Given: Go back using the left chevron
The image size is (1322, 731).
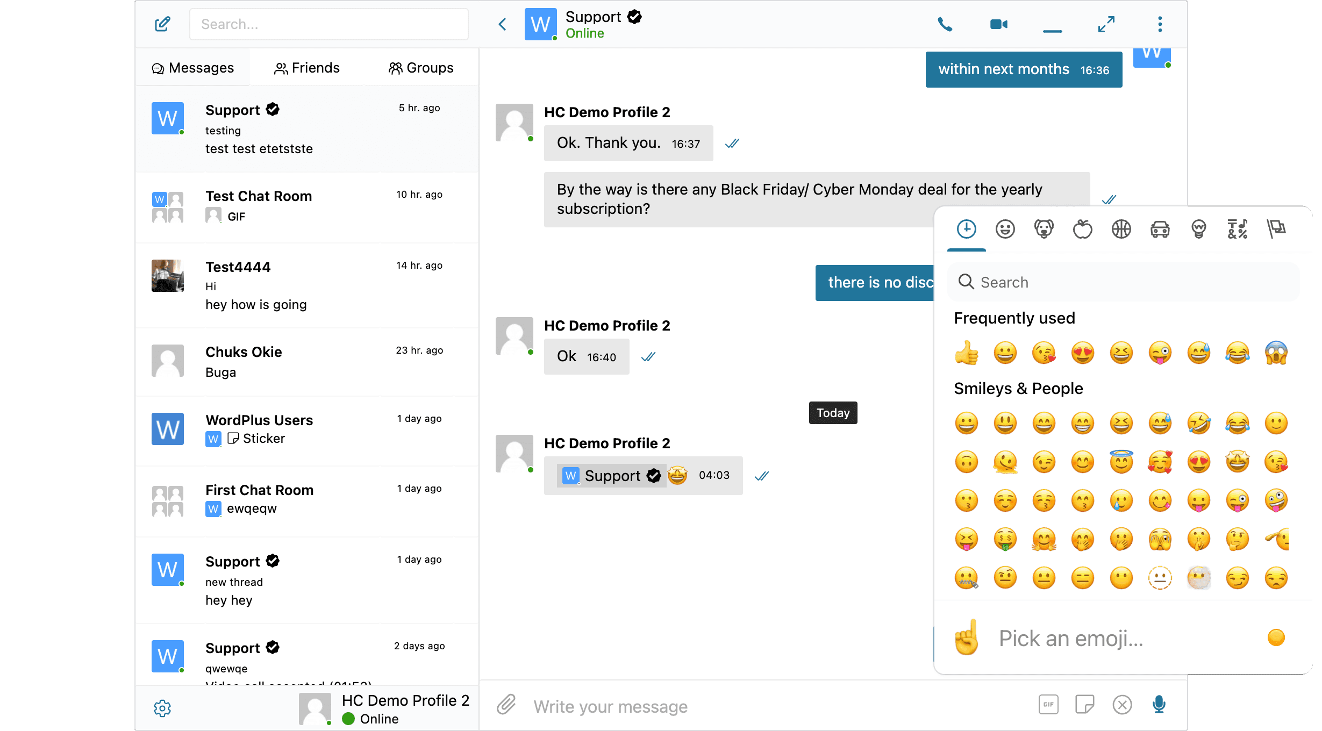Looking at the screenshot, I should click(503, 24).
